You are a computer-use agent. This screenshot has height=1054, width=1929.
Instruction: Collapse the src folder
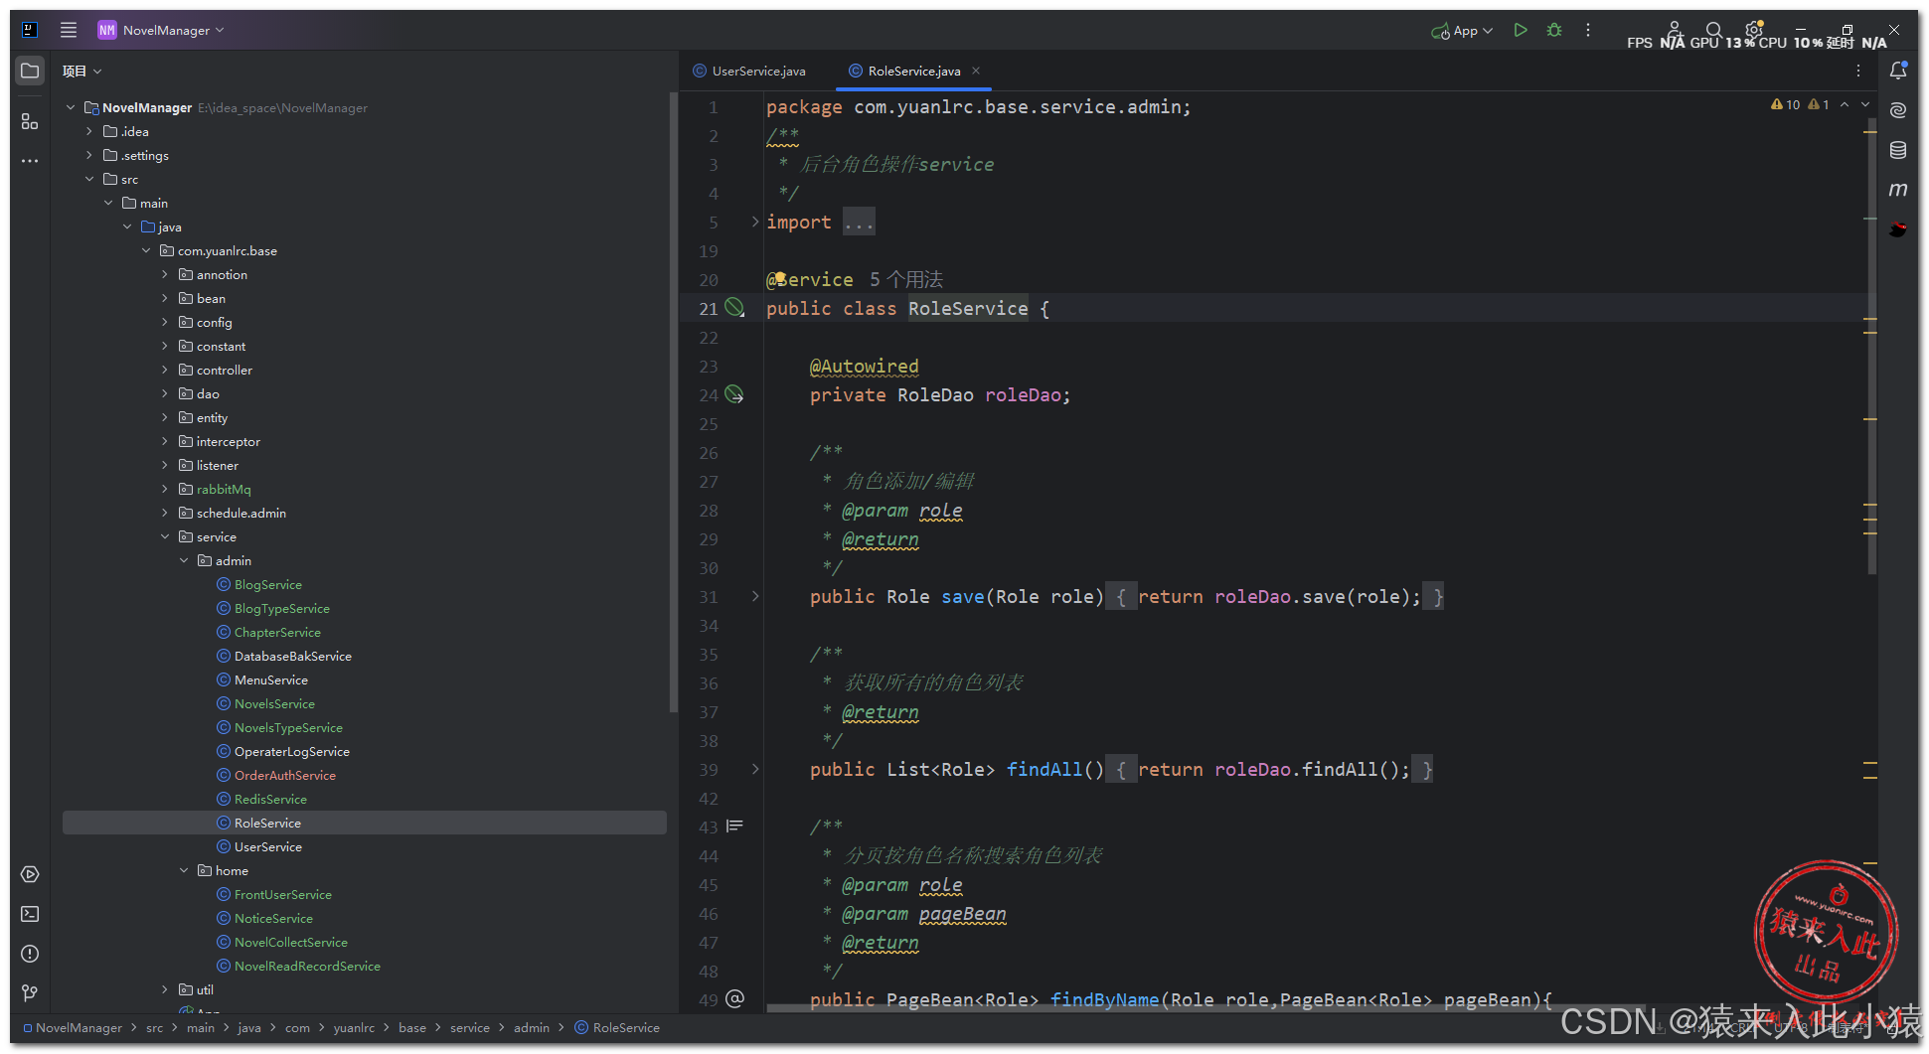89,179
